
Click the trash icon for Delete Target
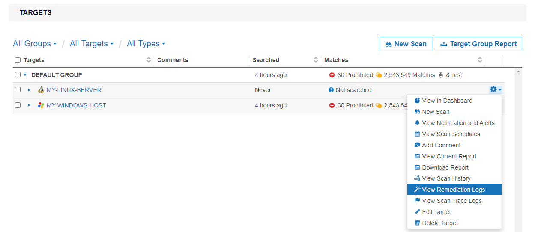tap(417, 223)
